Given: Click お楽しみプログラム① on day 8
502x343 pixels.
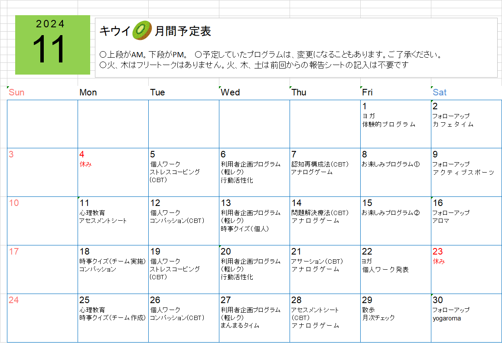Looking at the screenshot, I should [x=391, y=164].
